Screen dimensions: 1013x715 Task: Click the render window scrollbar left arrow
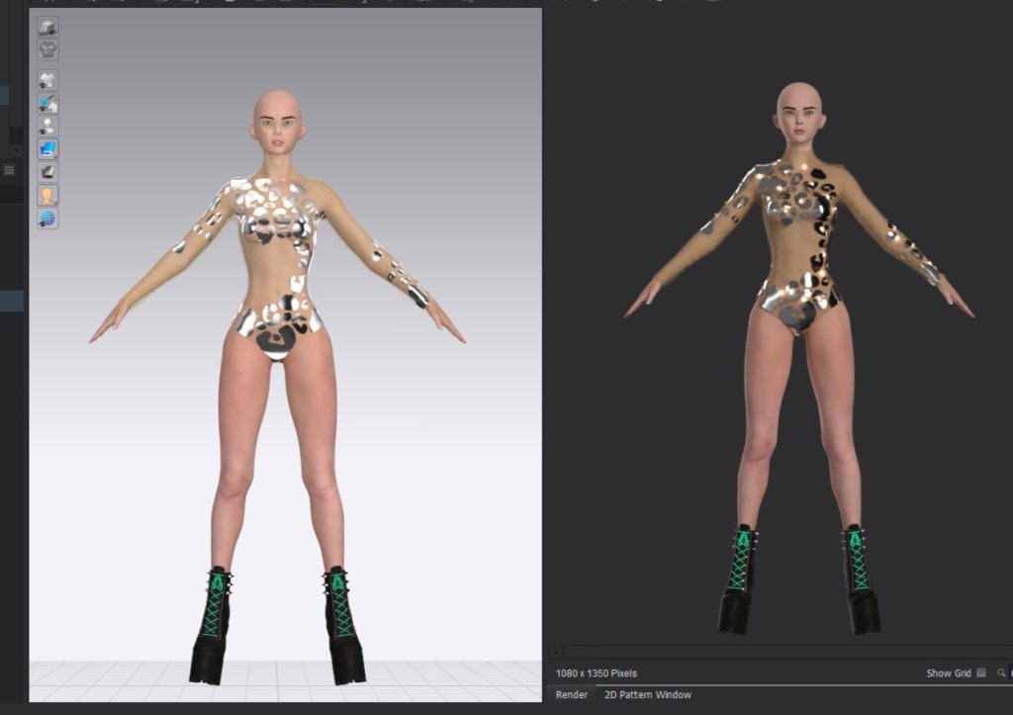(556, 652)
